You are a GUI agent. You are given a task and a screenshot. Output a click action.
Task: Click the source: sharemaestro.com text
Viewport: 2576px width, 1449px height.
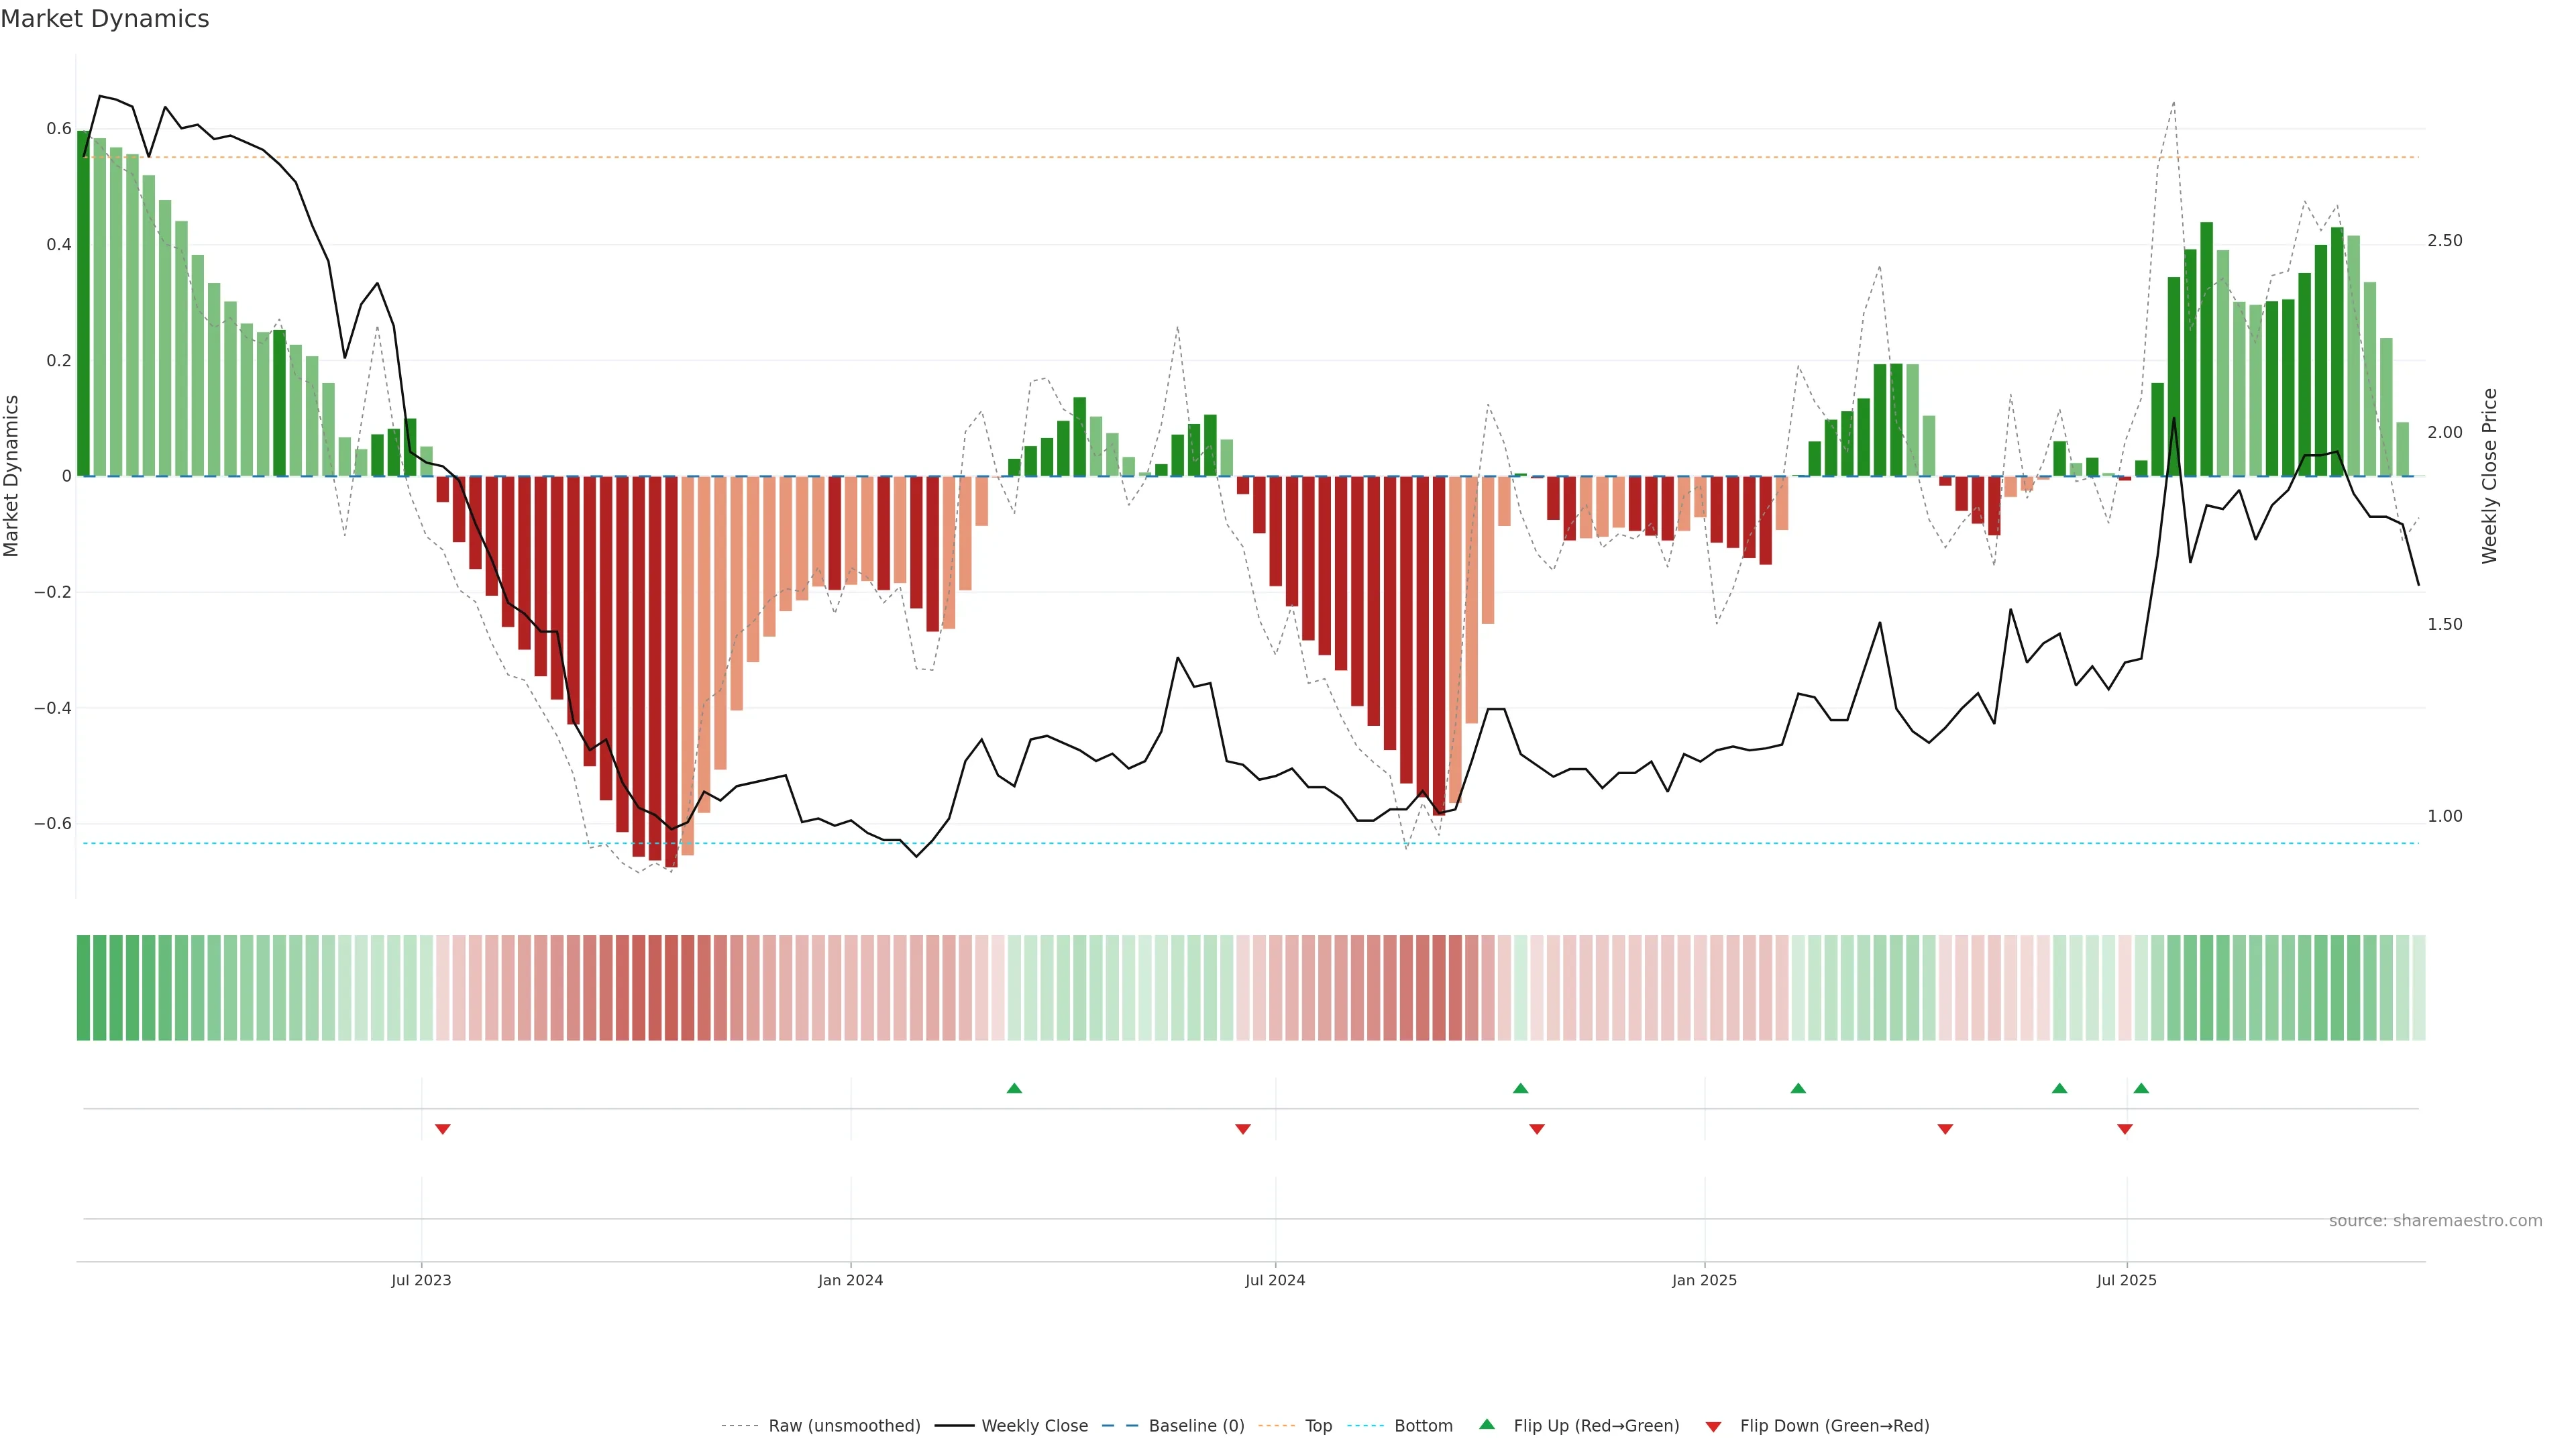tap(2435, 1220)
